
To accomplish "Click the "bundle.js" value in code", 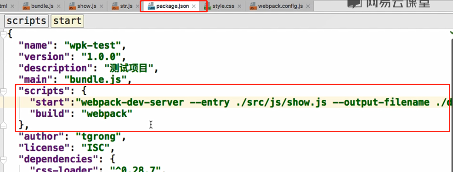I will click(x=96, y=80).
